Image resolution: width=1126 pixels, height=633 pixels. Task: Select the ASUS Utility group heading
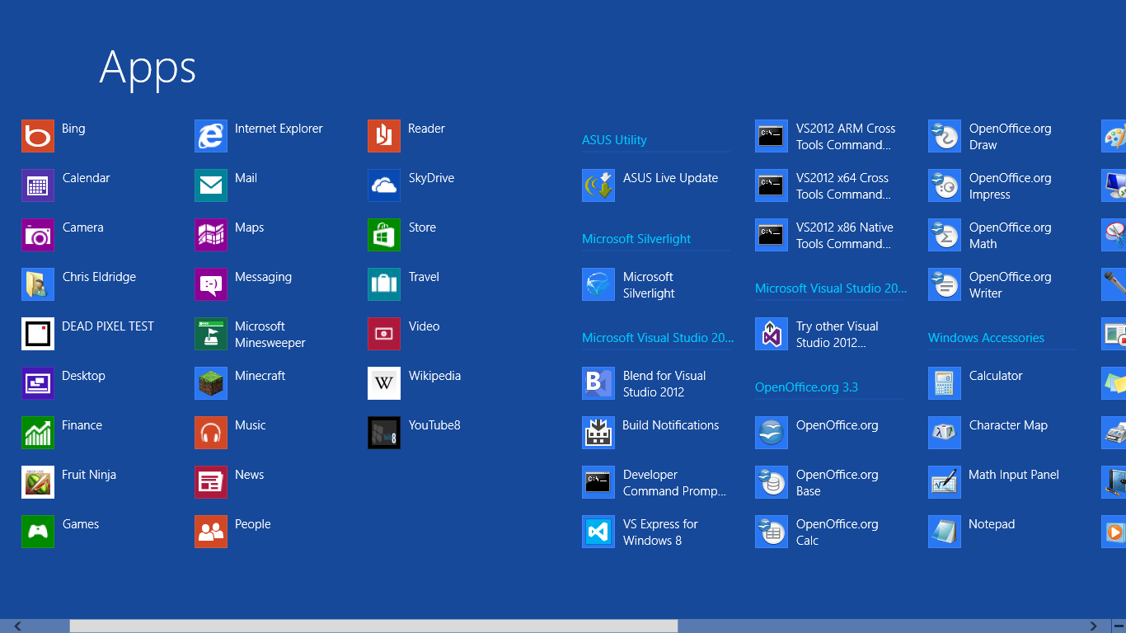click(x=614, y=140)
